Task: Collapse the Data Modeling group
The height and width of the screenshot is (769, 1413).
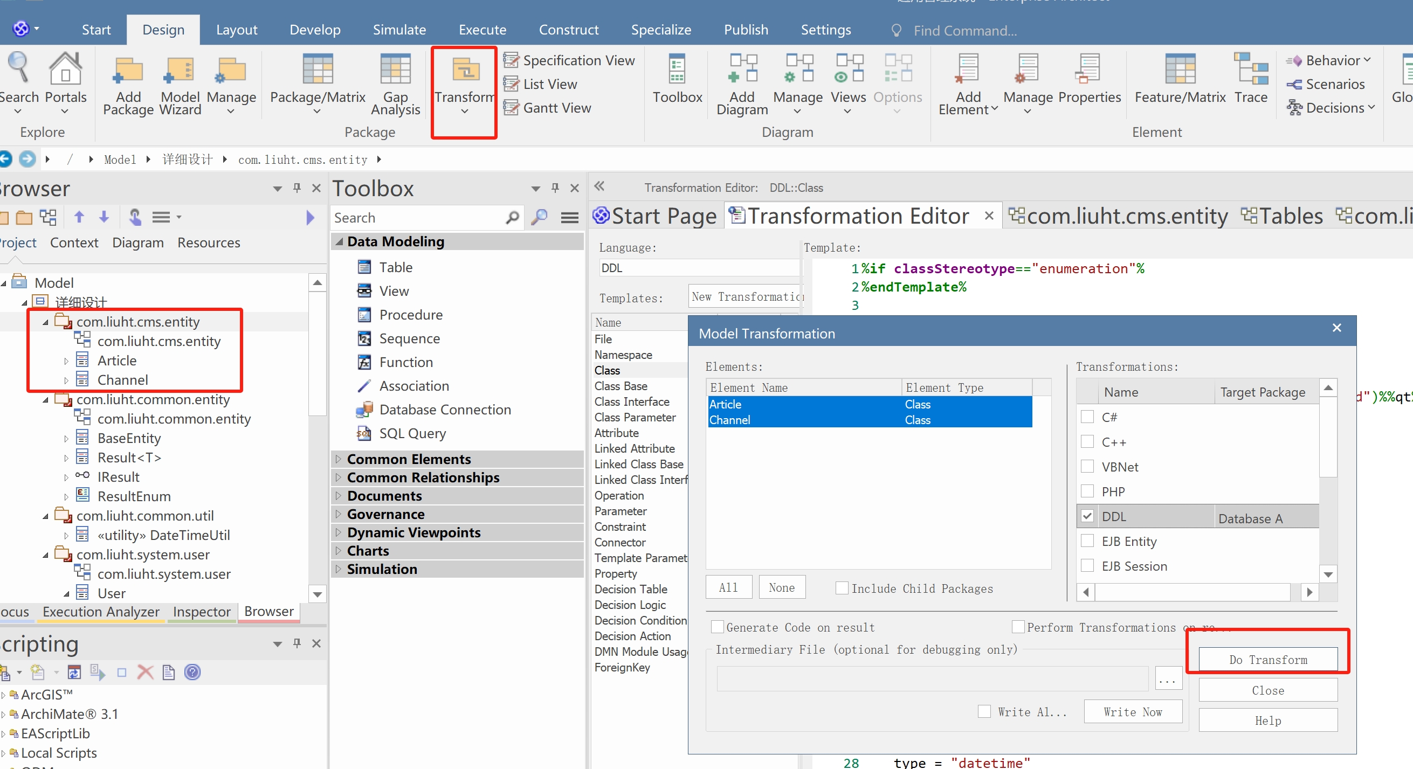Action: [339, 241]
